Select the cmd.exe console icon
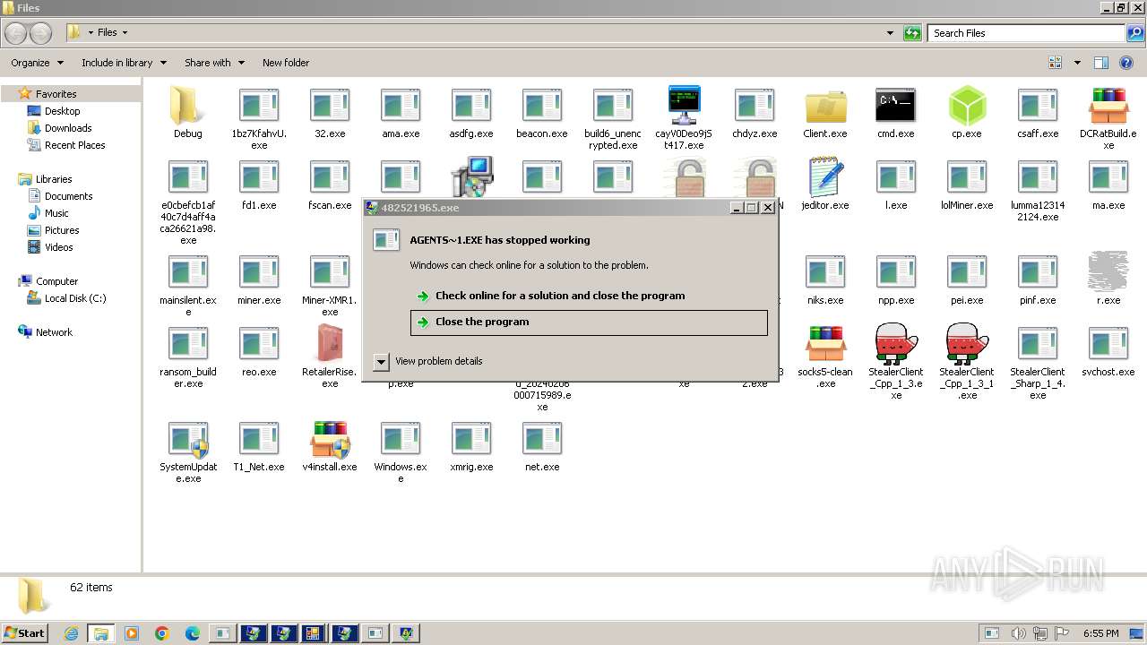 [895, 106]
